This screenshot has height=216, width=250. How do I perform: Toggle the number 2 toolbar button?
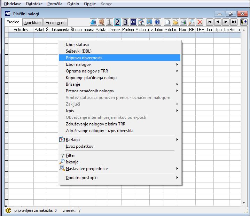tap(117, 22)
